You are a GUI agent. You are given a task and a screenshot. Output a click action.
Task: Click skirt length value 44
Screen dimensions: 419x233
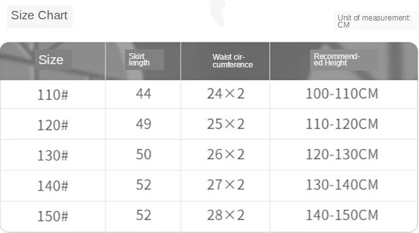(144, 94)
